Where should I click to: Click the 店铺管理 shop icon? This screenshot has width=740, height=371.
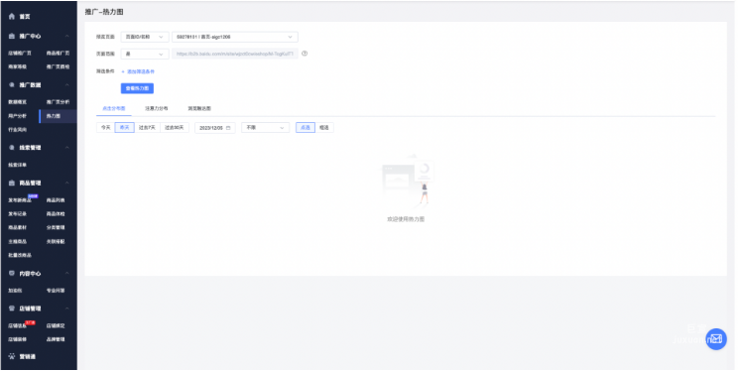point(12,309)
